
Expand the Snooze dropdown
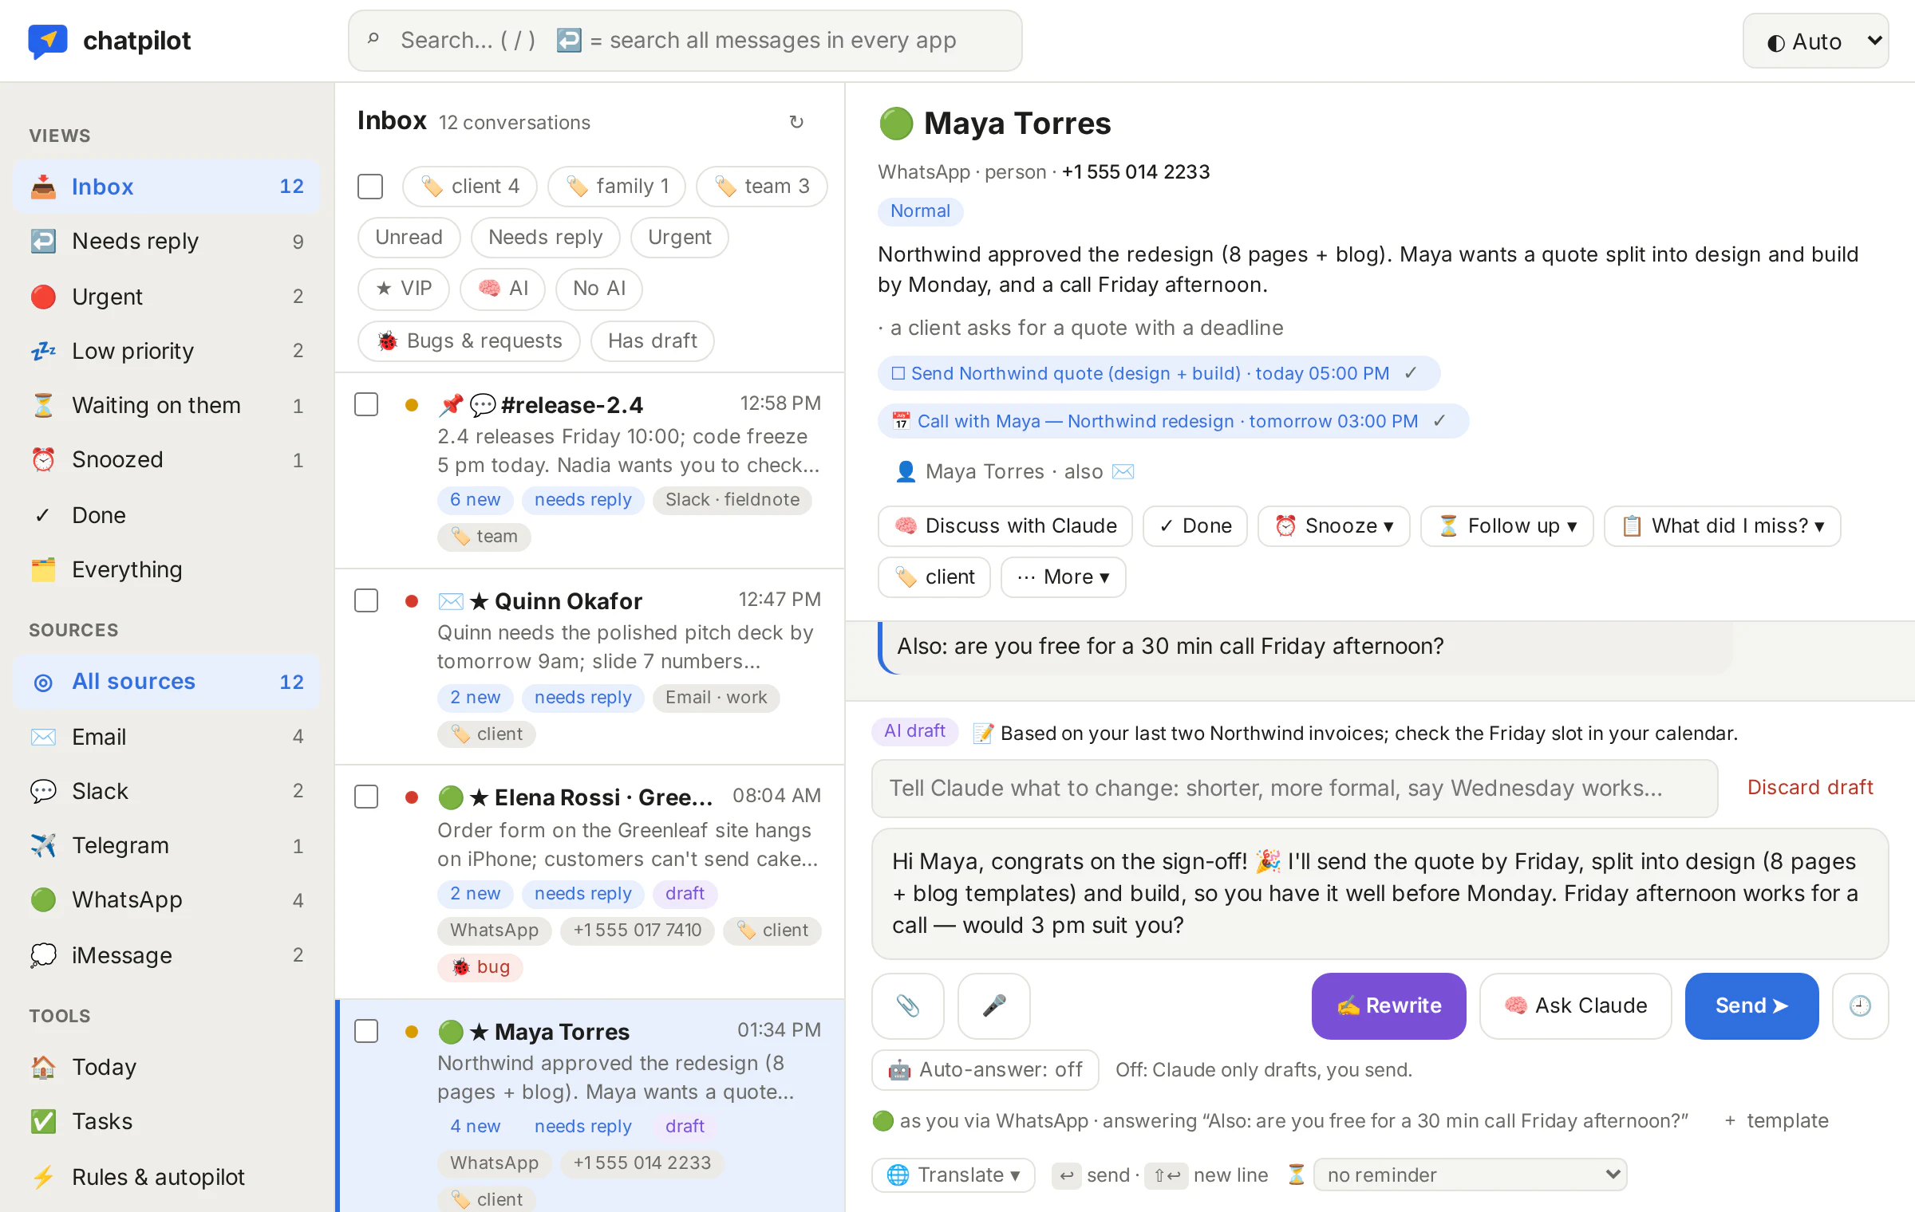point(1333,525)
